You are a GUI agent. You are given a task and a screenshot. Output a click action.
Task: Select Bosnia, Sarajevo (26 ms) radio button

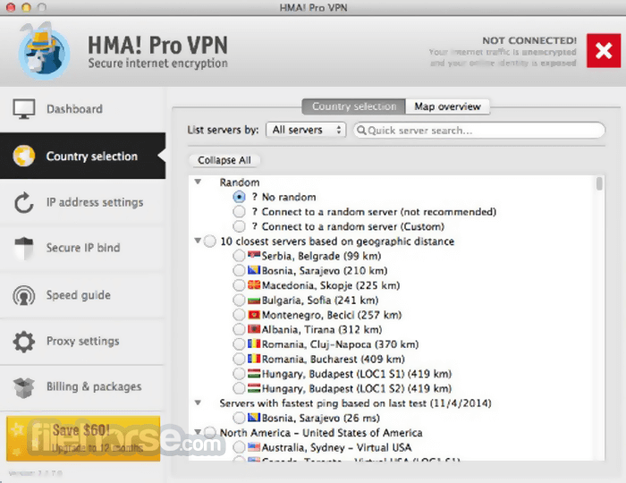(x=239, y=418)
